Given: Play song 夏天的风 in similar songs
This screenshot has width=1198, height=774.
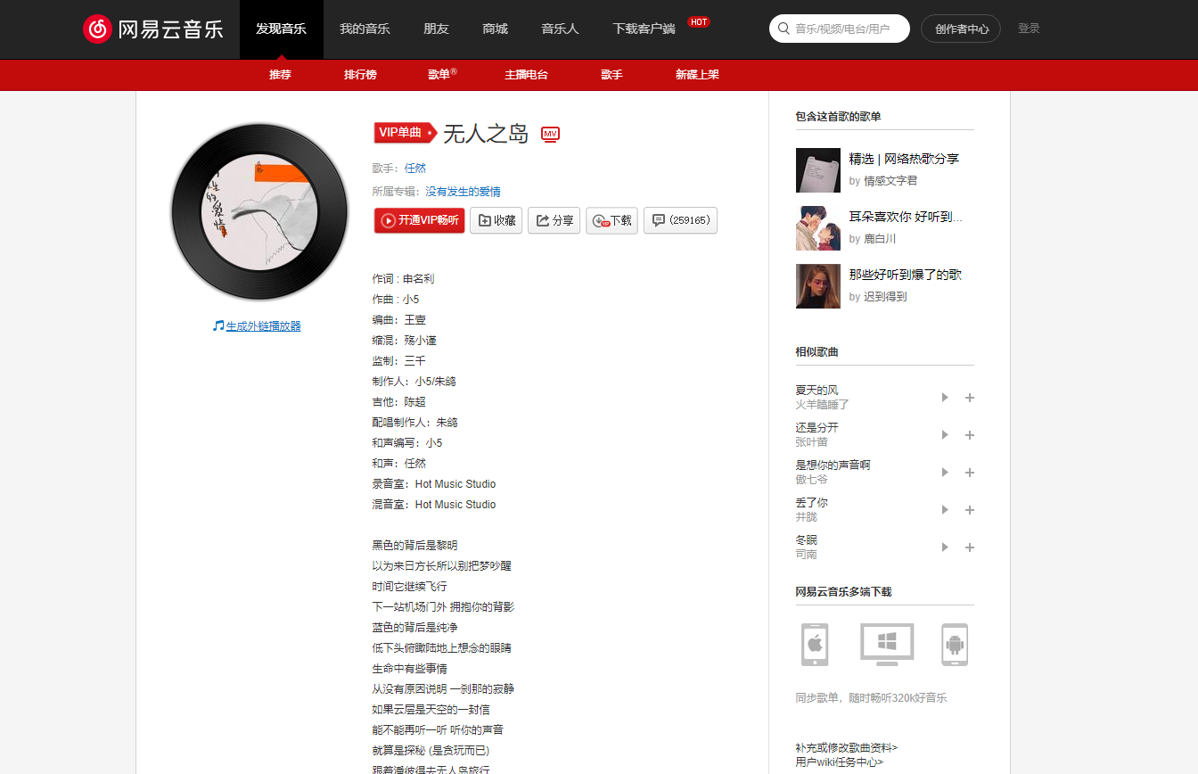Looking at the screenshot, I should coord(945,398).
